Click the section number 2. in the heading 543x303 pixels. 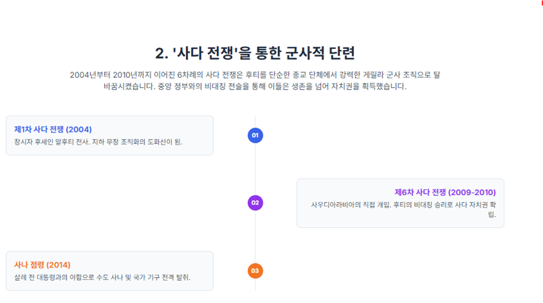[162, 53]
